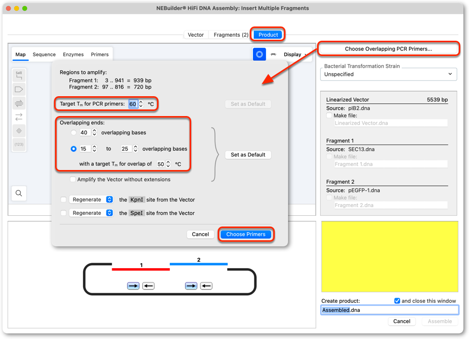Toggle the target-shaped sidebar icon
Screen dimensions: 469x339
pyautogui.click(x=19, y=131)
